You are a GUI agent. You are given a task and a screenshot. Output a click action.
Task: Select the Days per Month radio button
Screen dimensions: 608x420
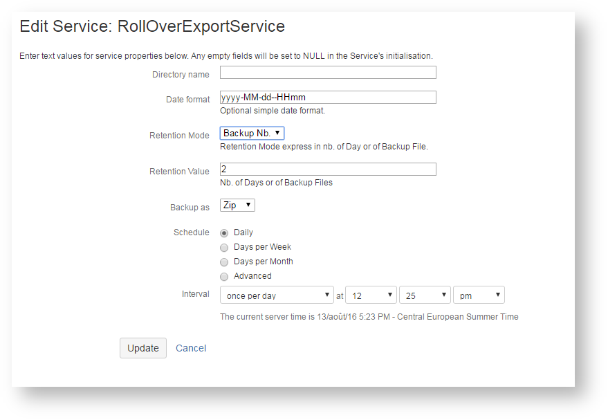pyautogui.click(x=224, y=262)
